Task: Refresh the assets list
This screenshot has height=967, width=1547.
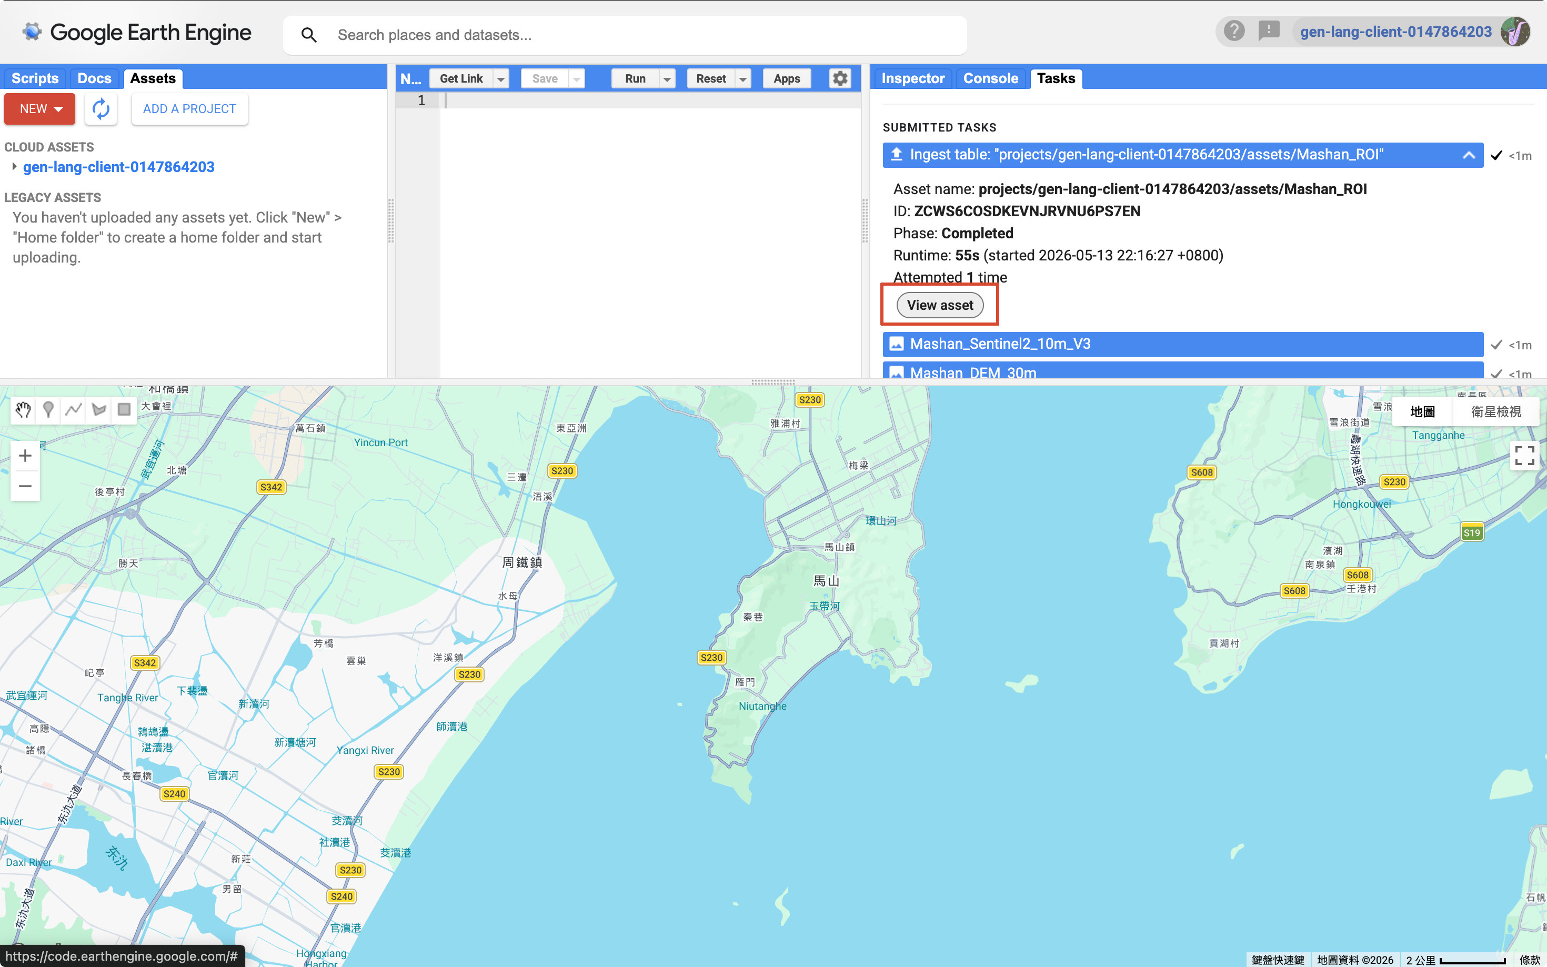Action: 101,109
